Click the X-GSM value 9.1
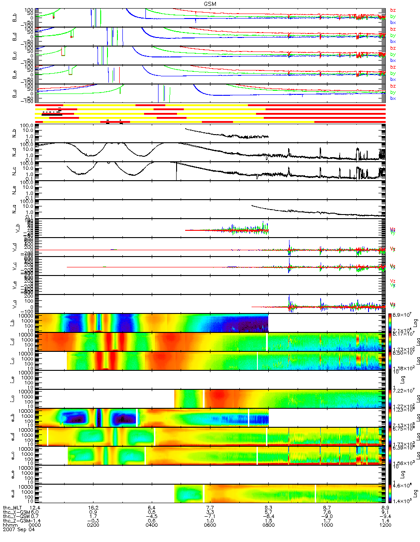The image size is (420, 542). click(385, 513)
